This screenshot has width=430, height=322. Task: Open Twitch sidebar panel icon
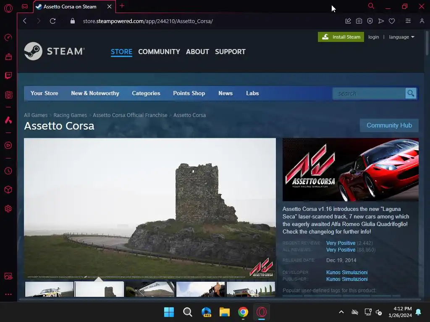tap(8, 75)
